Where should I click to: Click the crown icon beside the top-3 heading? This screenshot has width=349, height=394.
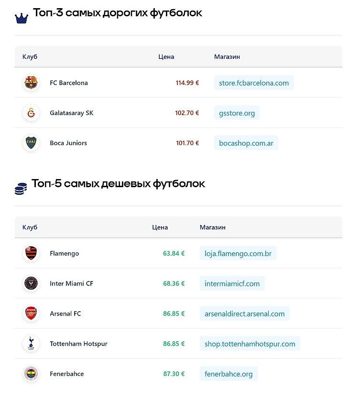(22, 18)
